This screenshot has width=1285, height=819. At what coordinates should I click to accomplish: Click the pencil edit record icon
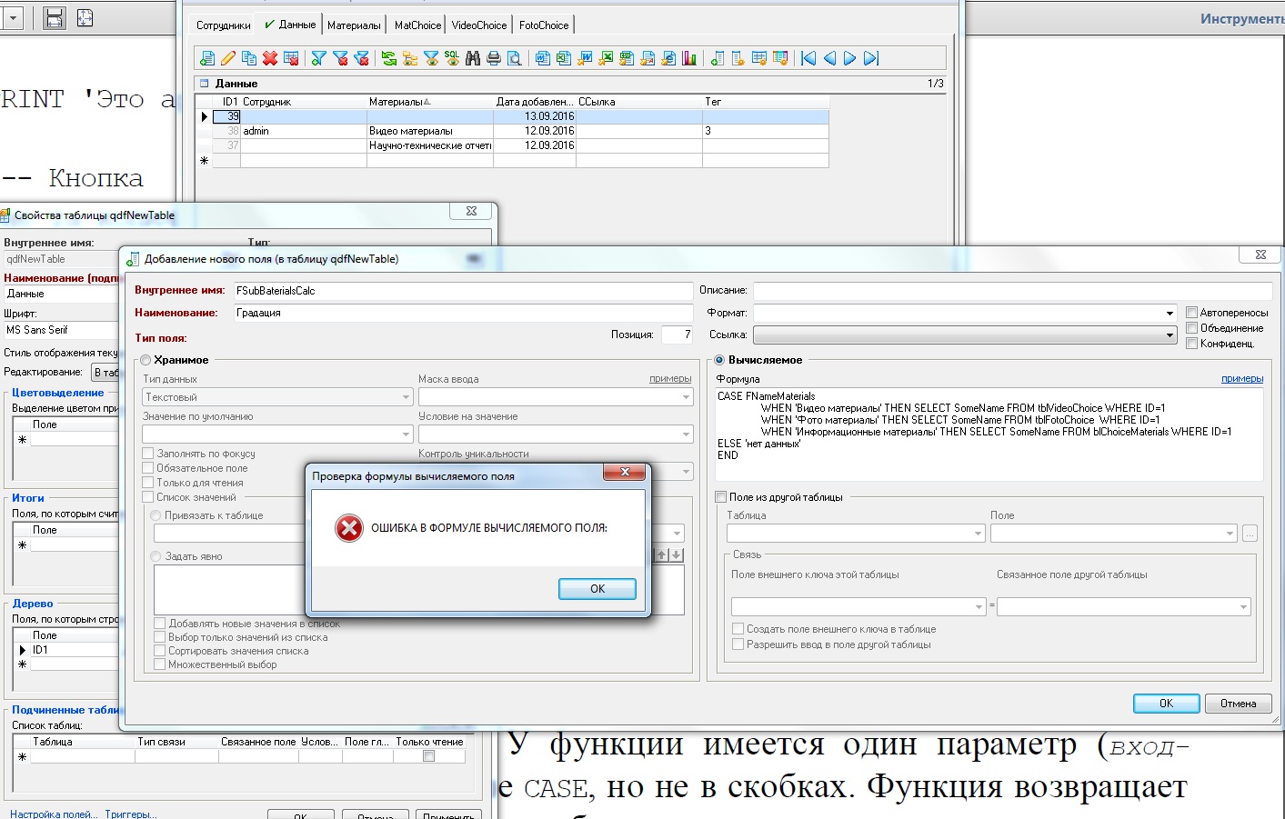click(x=228, y=58)
